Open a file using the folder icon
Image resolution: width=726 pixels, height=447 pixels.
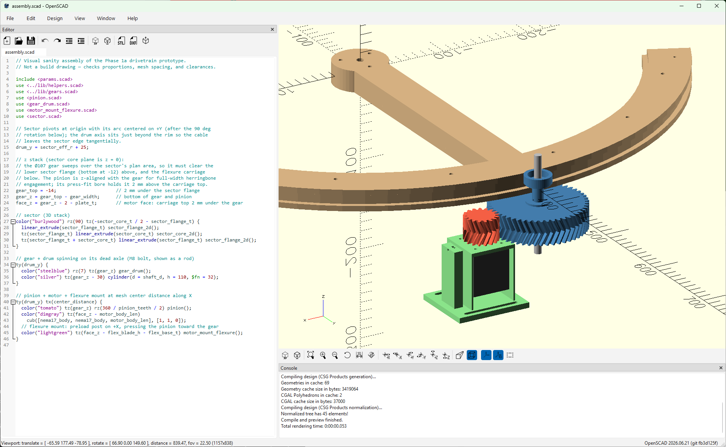click(x=19, y=41)
